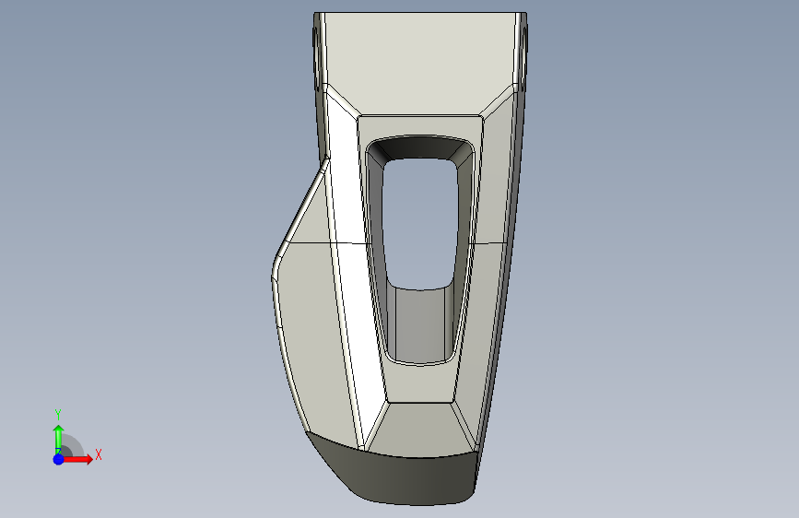Click the red X axis arrow of triad
The width and height of the screenshot is (799, 518).
[78, 459]
